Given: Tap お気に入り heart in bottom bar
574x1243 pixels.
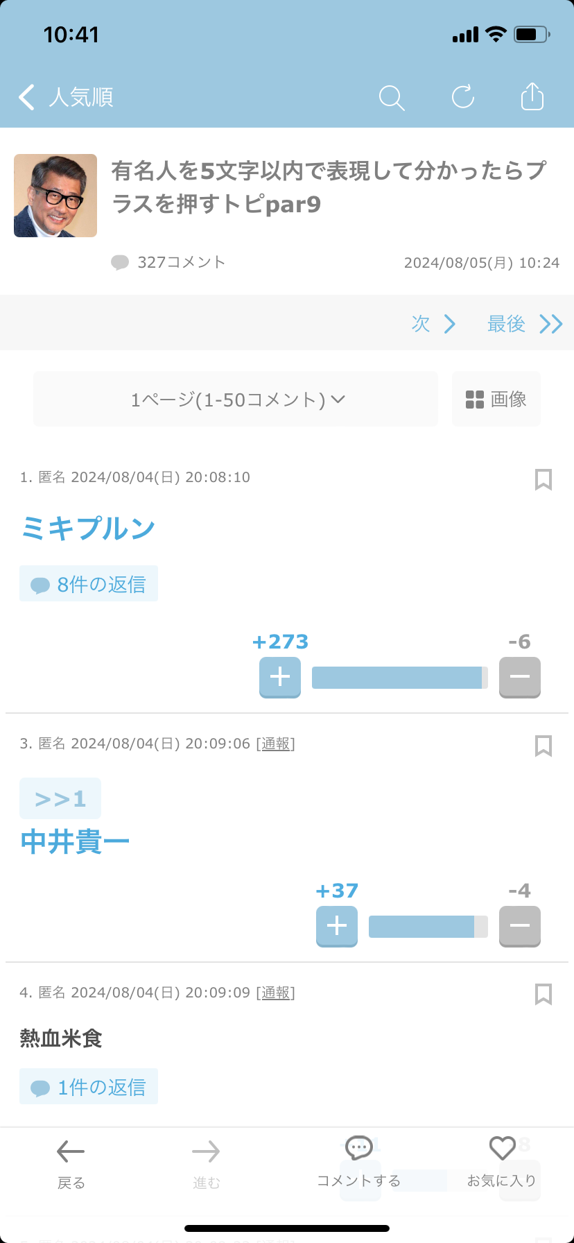Looking at the screenshot, I should pos(502,1163).
